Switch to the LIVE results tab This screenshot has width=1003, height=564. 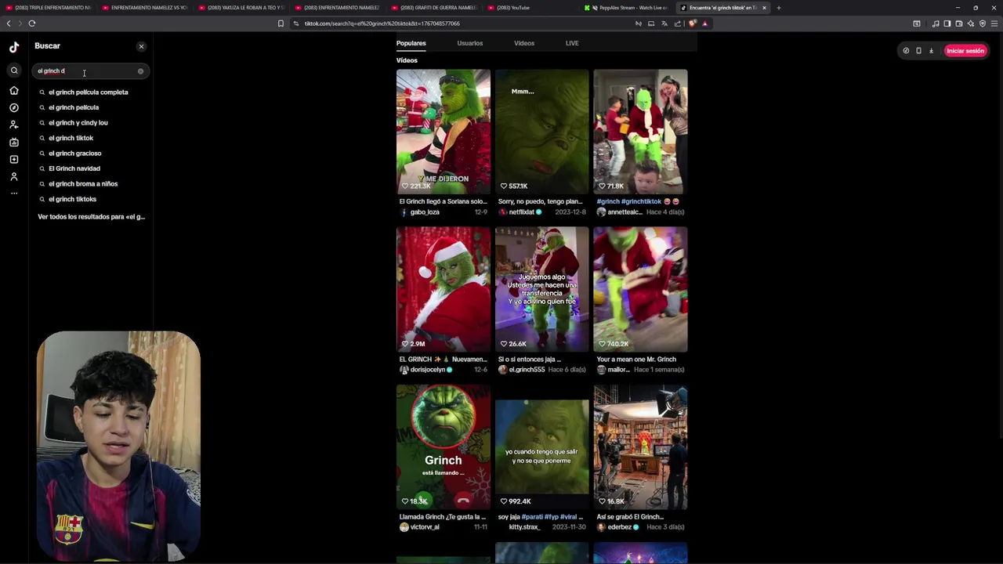pos(572,43)
